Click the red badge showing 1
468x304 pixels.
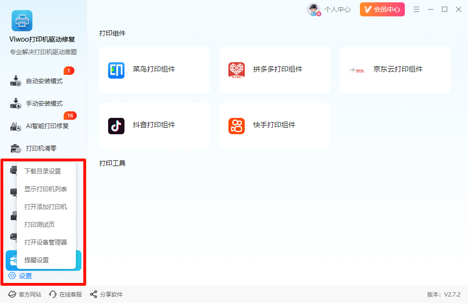coord(69,71)
